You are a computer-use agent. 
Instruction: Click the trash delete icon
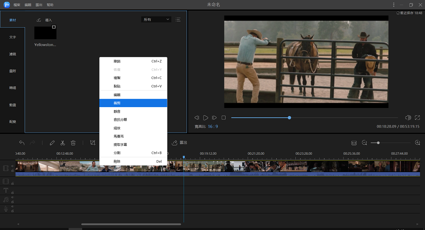(73, 143)
